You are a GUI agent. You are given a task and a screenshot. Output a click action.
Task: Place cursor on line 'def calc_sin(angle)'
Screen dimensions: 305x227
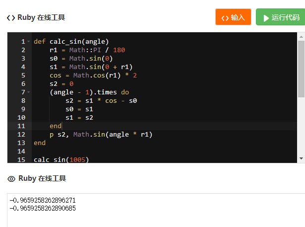point(71,42)
